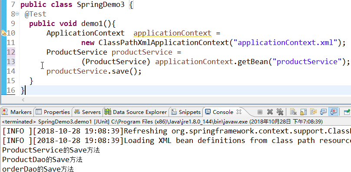Click the 'Refreshing org.springframework' log line
The height and width of the screenshot is (172, 351).
(x=176, y=131)
